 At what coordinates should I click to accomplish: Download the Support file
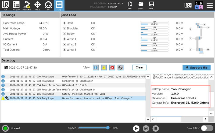coord(196,67)
